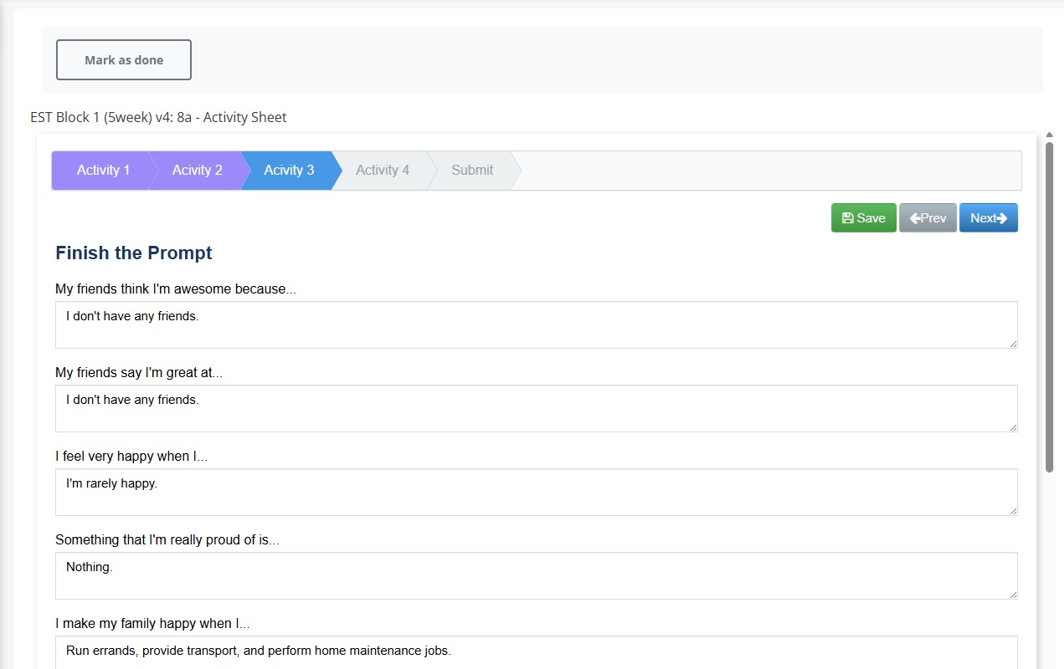Focus the 'My friends say I'm great at' field

click(536, 408)
